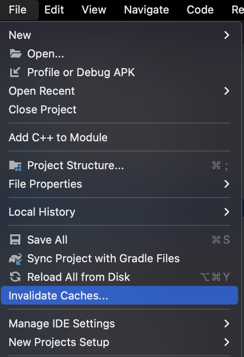Expand the New submenu chevron
The width and height of the screenshot is (244, 357).
coord(227,35)
